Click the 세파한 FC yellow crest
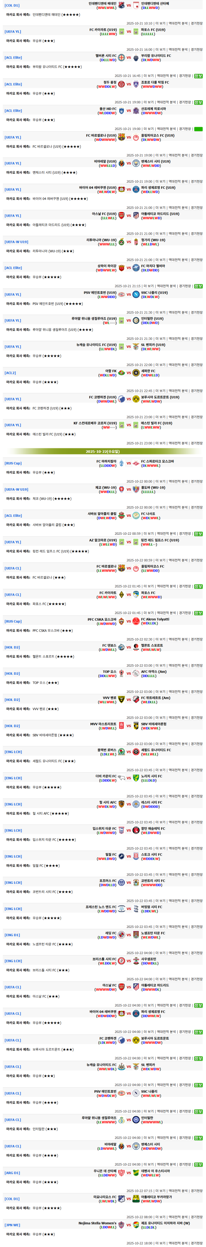 [x=136, y=373]
